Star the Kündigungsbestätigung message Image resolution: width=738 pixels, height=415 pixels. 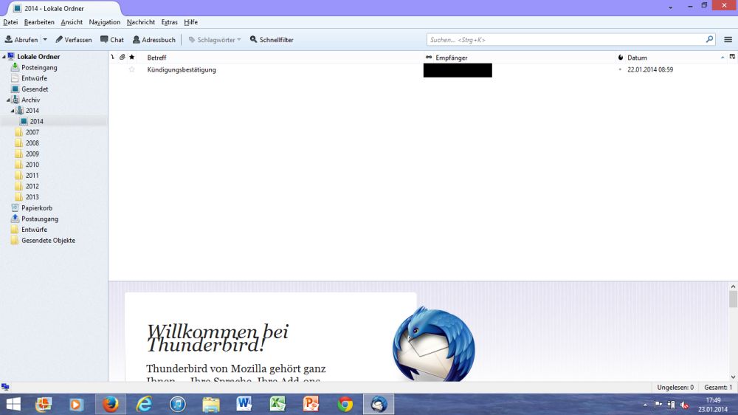tap(132, 69)
